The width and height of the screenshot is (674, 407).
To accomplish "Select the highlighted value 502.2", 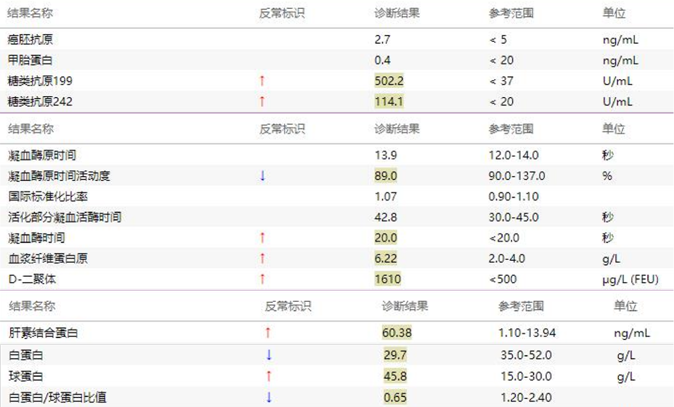I will [390, 81].
